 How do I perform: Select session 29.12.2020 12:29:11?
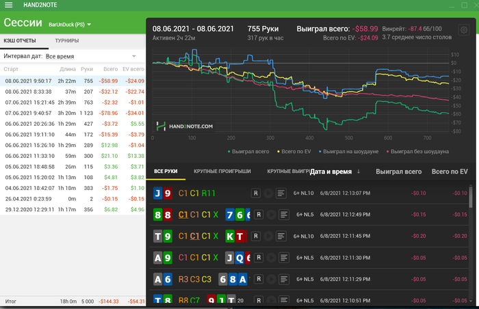(x=73, y=209)
